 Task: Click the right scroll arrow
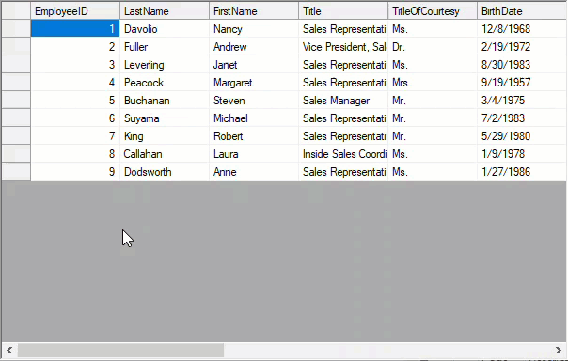coord(559,350)
